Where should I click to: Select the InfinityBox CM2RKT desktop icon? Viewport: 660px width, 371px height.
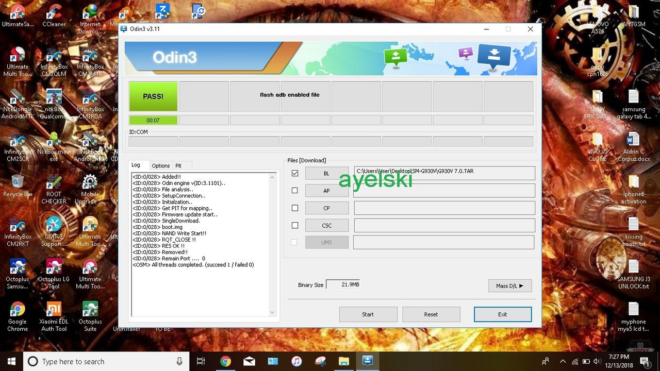[18, 232]
